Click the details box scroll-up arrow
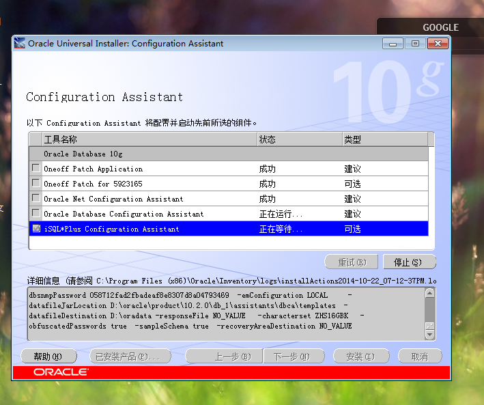 [429, 293]
